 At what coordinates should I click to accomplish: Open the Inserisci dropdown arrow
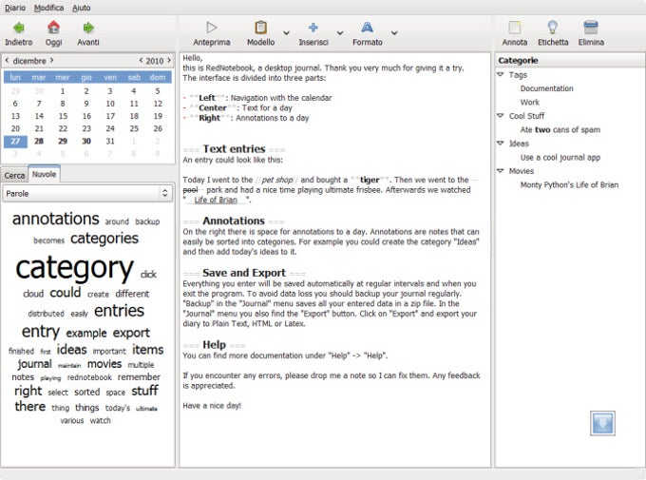(340, 33)
